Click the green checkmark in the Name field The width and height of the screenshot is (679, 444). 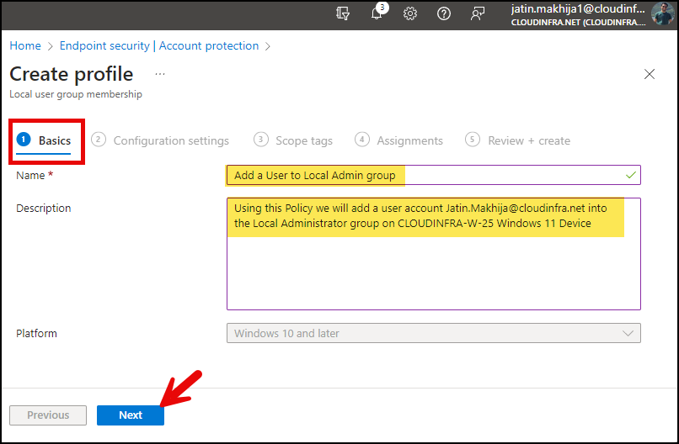click(631, 175)
